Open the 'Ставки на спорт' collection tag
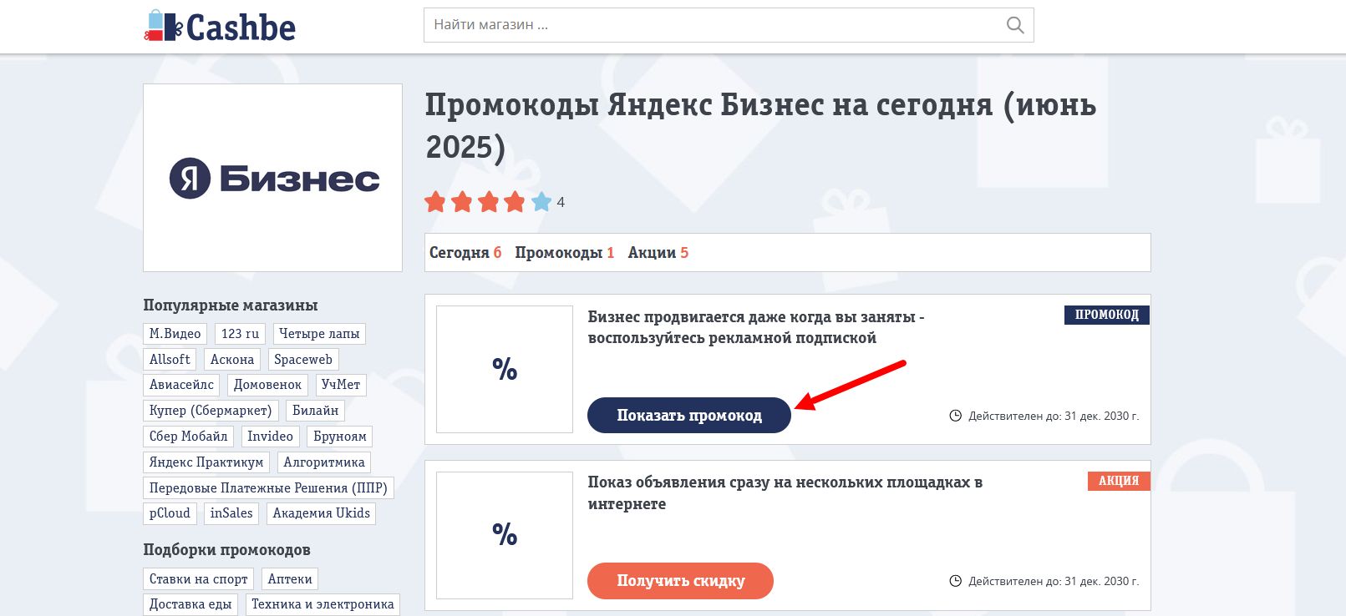This screenshot has height=616, width=1346. coord(199,579)
